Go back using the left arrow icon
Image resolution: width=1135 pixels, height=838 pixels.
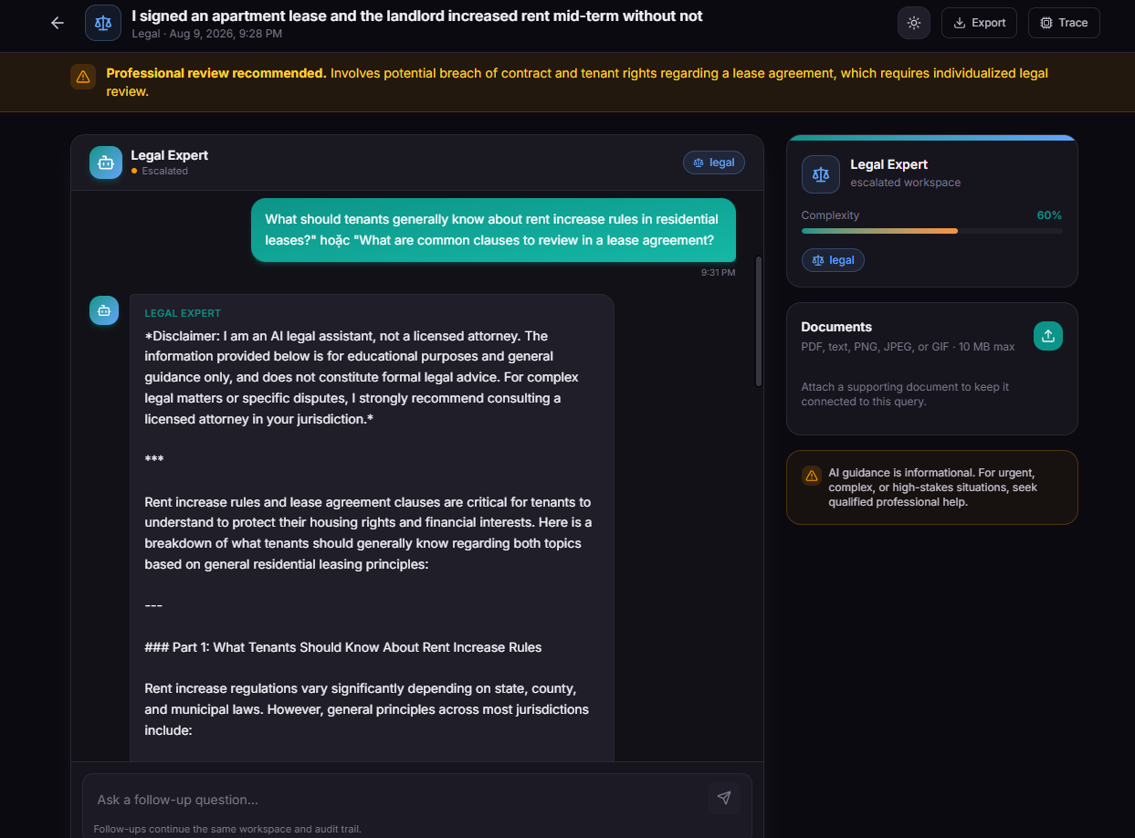tap(58, 23)
